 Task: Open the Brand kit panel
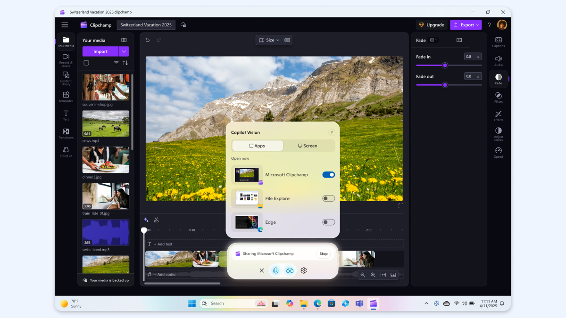point(66,152)
